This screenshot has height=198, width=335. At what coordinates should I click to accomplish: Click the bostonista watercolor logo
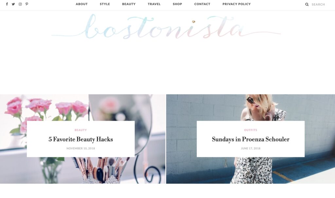point(166,27)
